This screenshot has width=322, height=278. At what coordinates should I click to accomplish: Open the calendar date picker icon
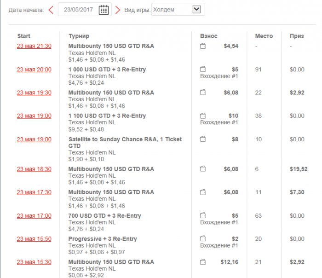pyautogui.click(x=103, y=10)
